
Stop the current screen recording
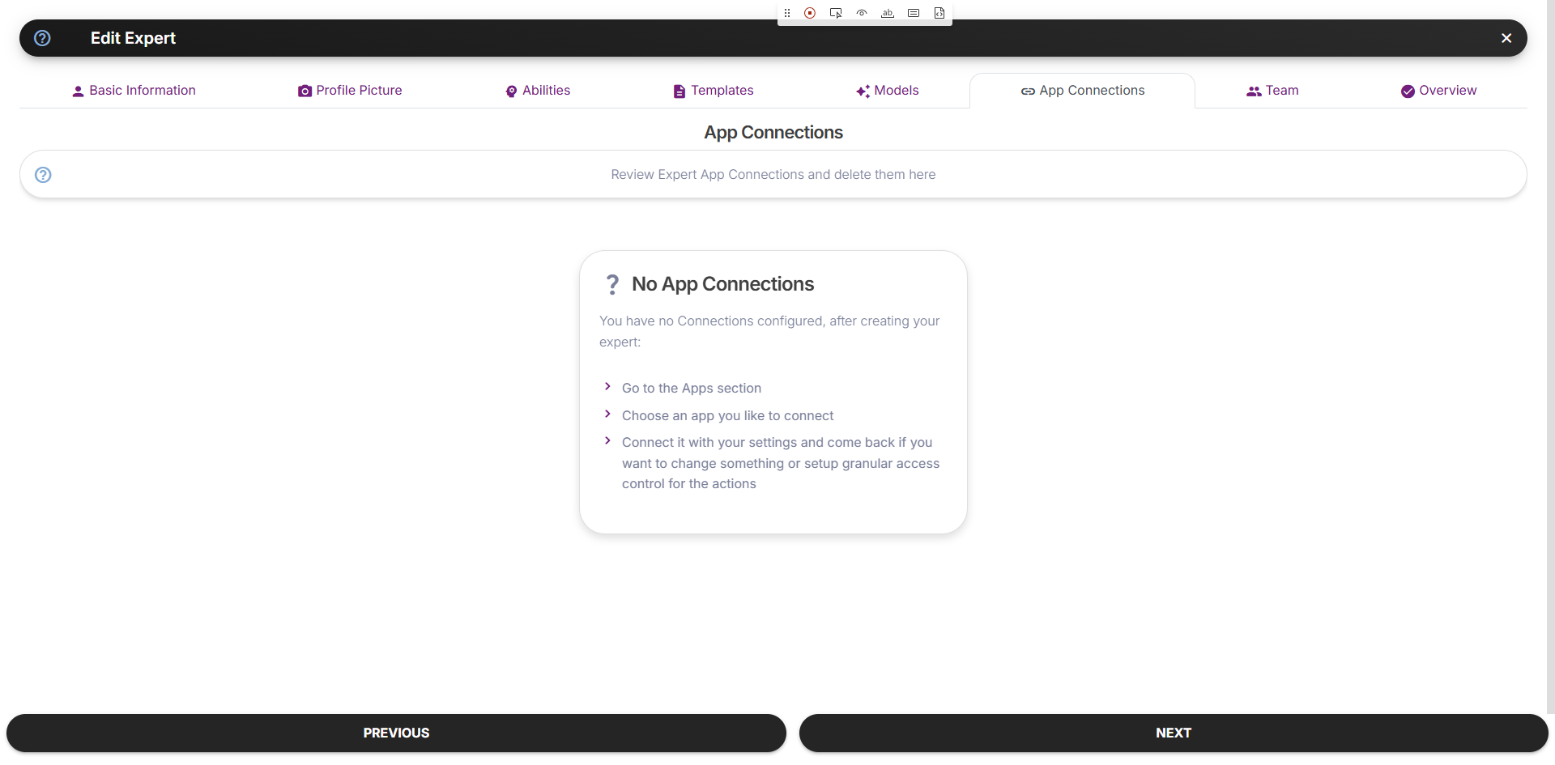[810, 13]
